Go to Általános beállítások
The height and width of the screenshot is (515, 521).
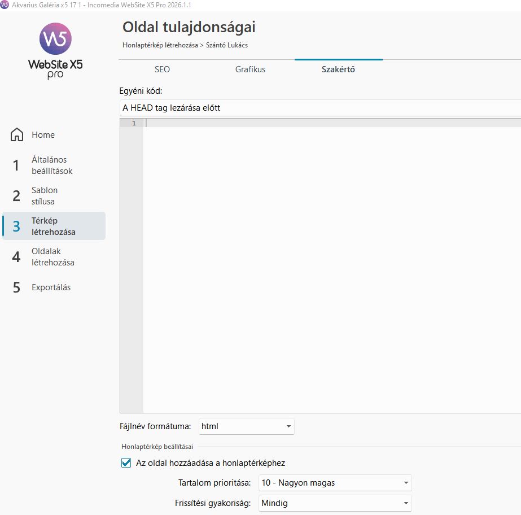pos(52,165)
